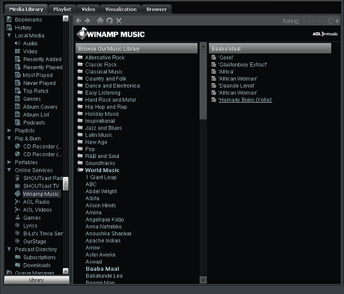Click music library scrollbar up arrow
This screenshot has height=294, width=344.
tap(203, 46)
